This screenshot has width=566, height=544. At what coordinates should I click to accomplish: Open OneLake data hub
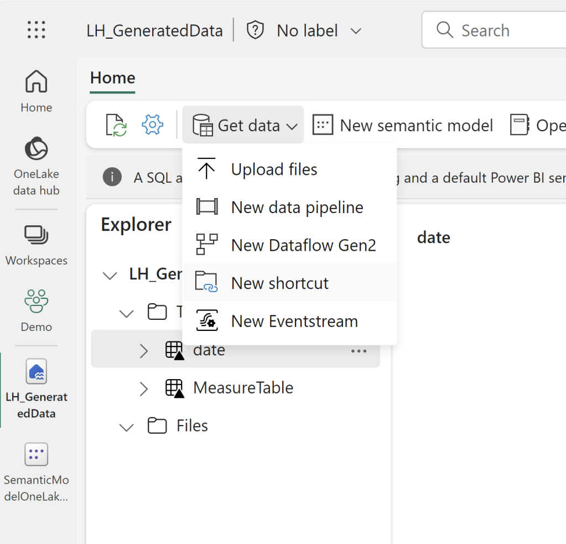point(37,166)
